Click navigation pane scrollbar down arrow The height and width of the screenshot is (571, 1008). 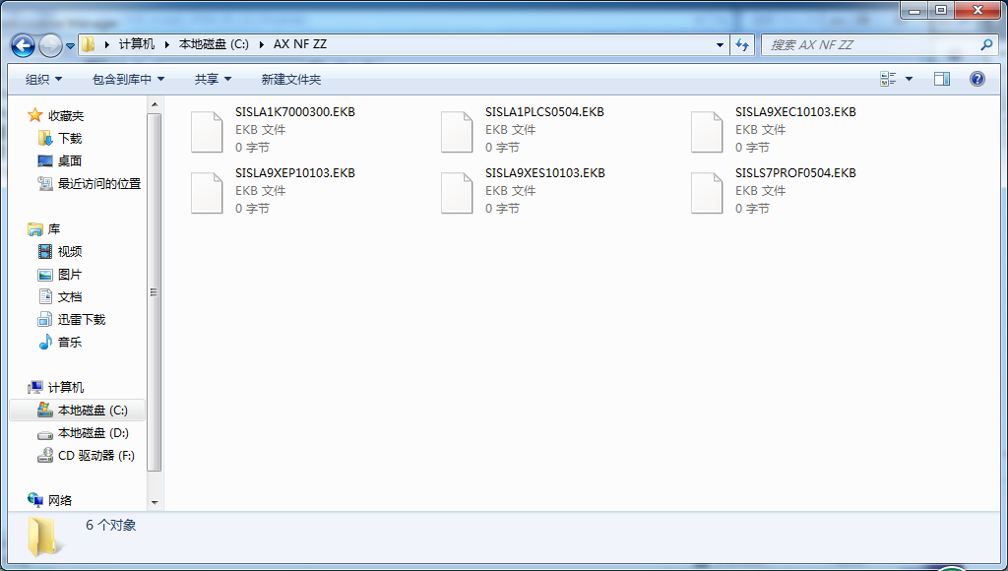[x=155, y=502]
